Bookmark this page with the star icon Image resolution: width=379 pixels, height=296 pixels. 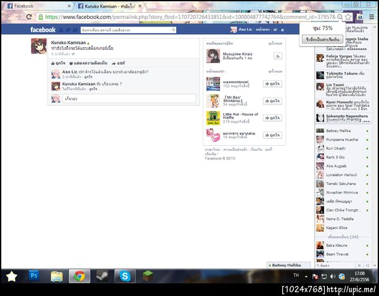[x=348, y=16]
